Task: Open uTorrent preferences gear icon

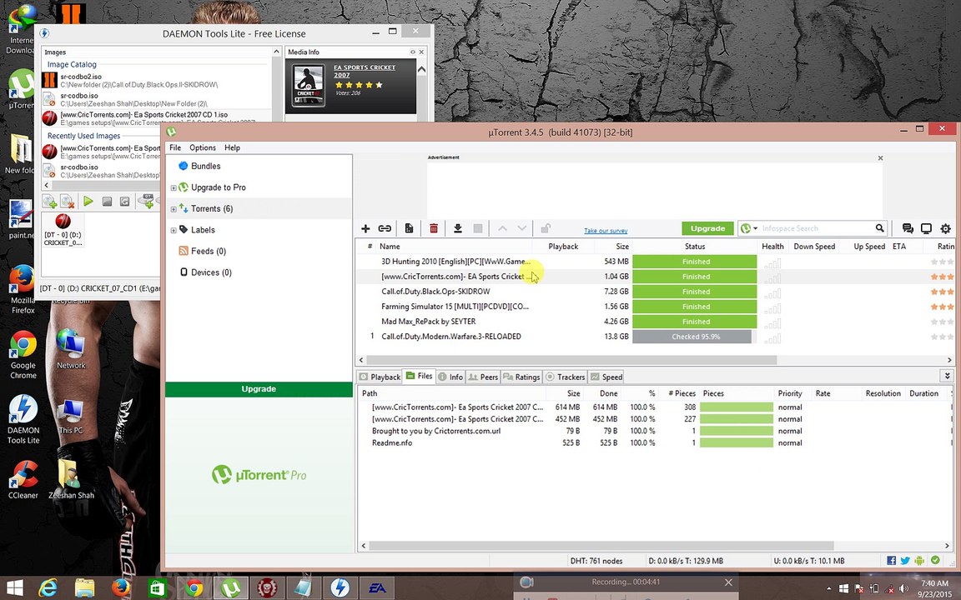Action: pos(946,228)
